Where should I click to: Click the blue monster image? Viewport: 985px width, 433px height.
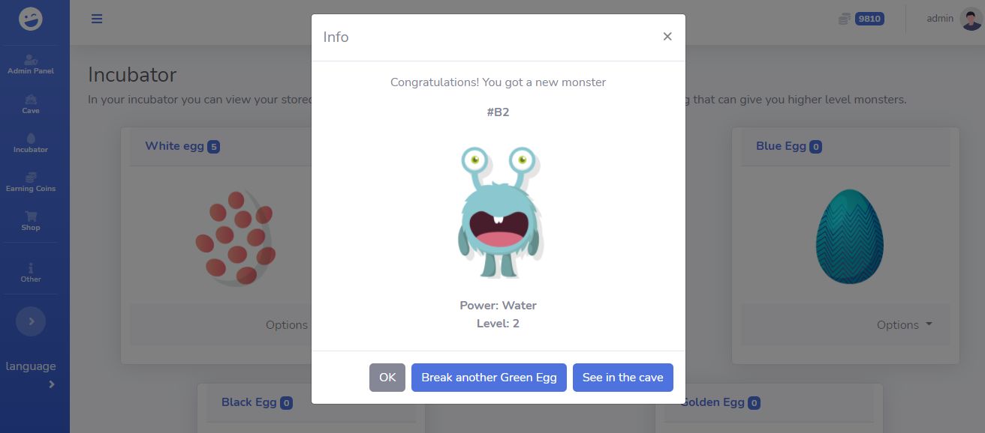(499, 212)
